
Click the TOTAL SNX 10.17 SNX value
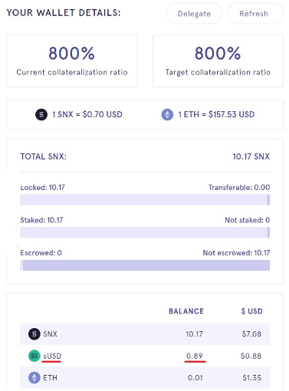click(x=251, y=156)
